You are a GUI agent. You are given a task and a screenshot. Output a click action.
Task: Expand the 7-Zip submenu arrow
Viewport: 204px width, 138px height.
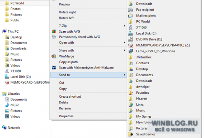pyautogui.click(x=124, y=26)
